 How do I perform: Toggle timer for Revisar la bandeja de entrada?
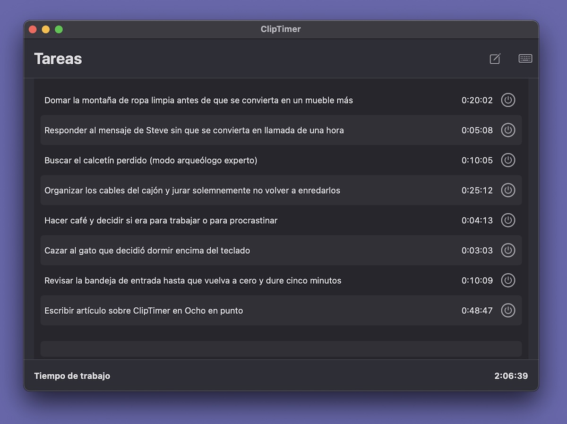[x=508, y=280]
